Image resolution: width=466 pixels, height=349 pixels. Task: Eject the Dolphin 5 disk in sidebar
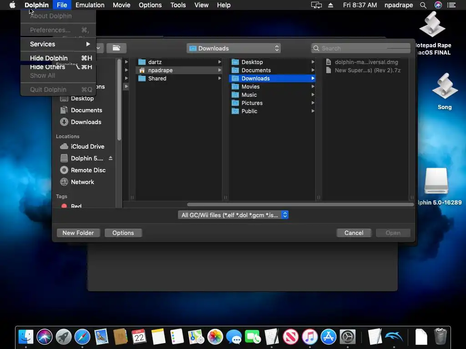[x=111, y=158]
